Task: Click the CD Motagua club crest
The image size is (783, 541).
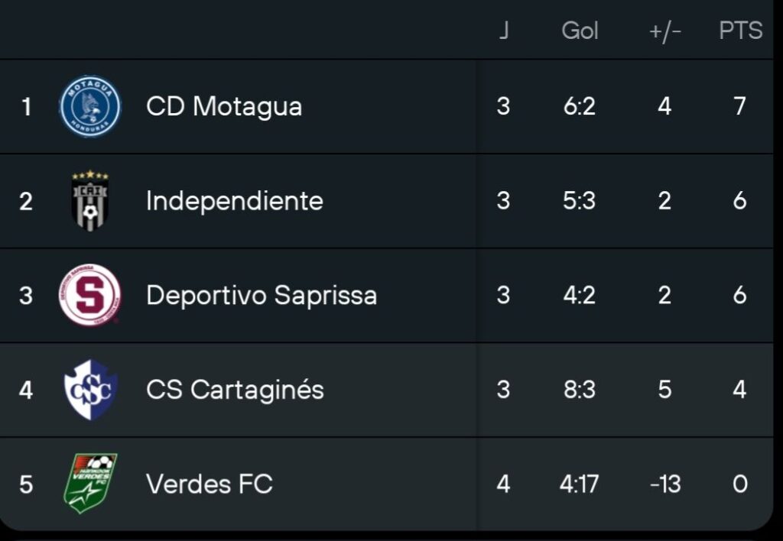Action: tap(90, 106)
